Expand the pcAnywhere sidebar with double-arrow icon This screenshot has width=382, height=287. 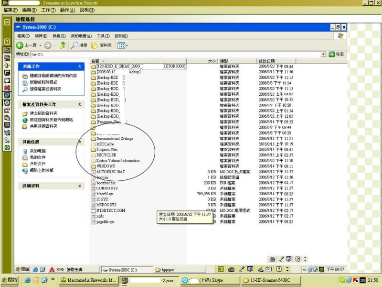pos(7,22)
